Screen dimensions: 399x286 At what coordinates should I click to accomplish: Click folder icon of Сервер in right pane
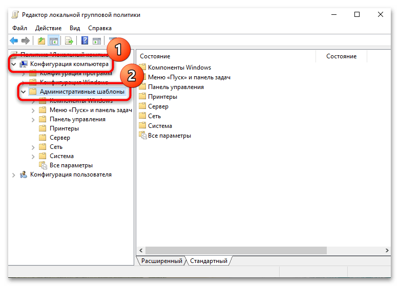coord(142,106)
